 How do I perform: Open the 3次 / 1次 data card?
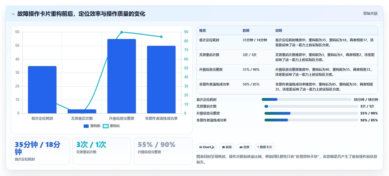101,151
